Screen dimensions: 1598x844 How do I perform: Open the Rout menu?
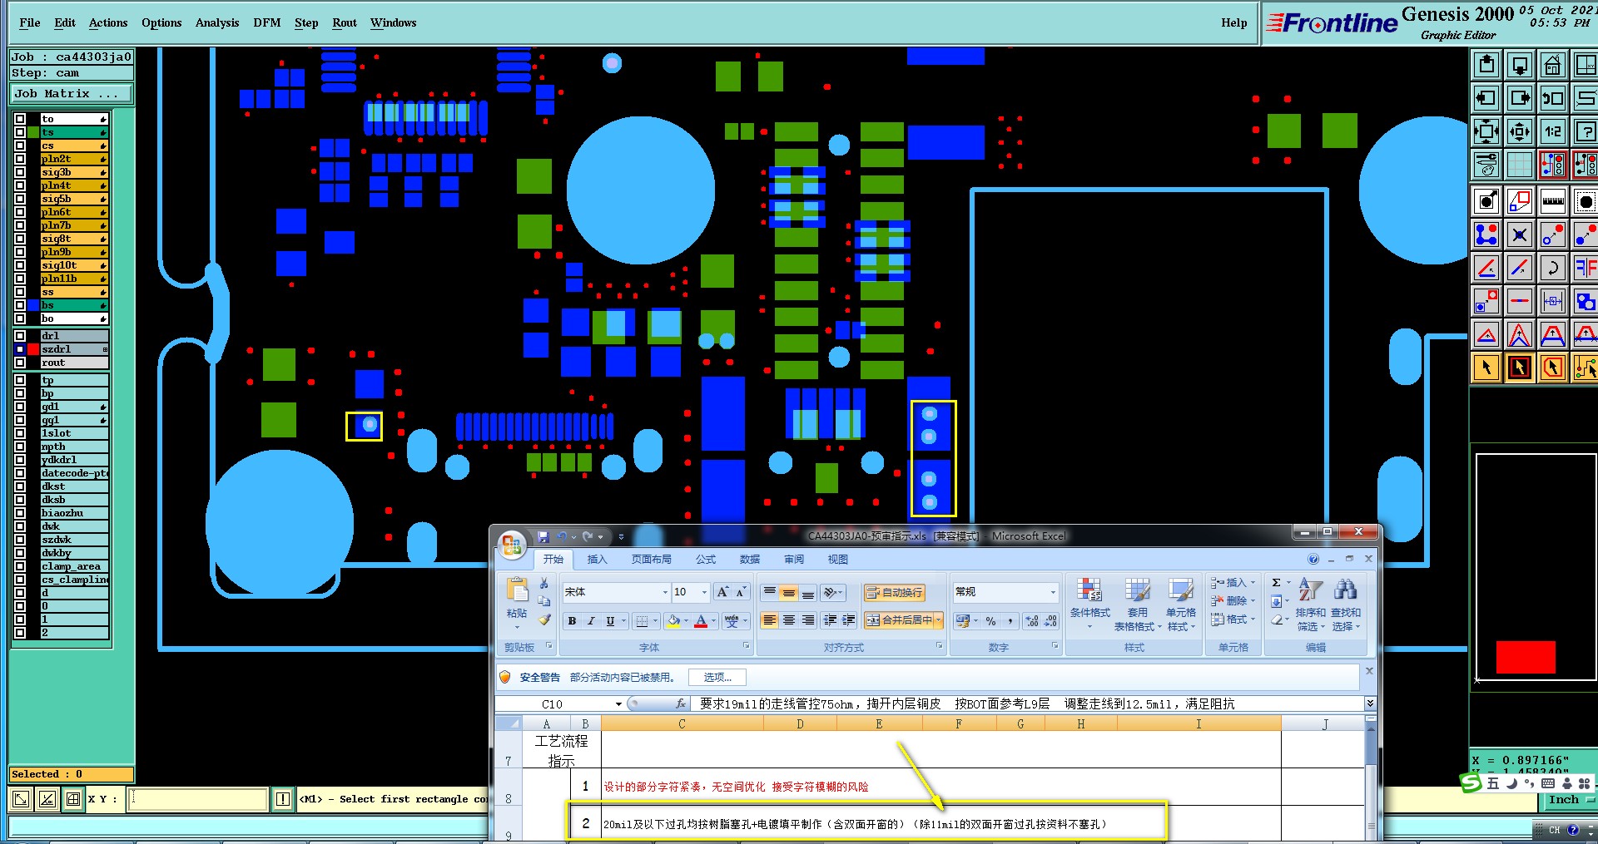(345, 22)
